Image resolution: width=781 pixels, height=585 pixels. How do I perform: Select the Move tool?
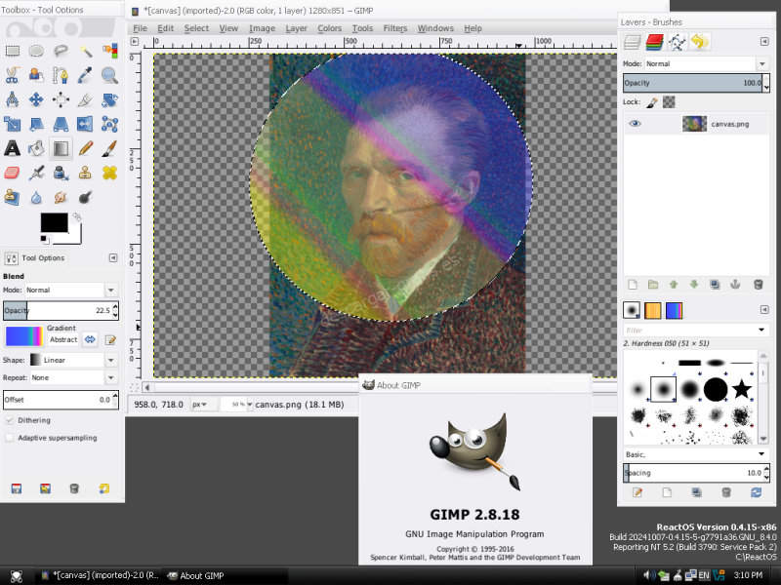coord(36,99)
